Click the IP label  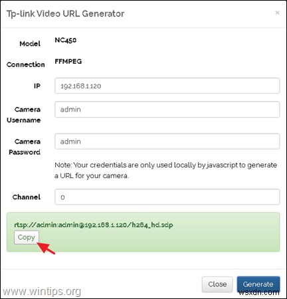click(x=37, y=86)
